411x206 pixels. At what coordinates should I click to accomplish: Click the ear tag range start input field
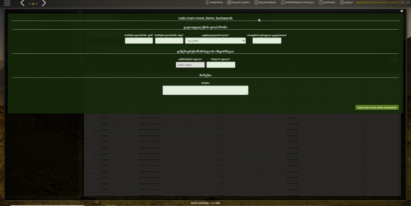pyautogui.click(x=139, y=40)
